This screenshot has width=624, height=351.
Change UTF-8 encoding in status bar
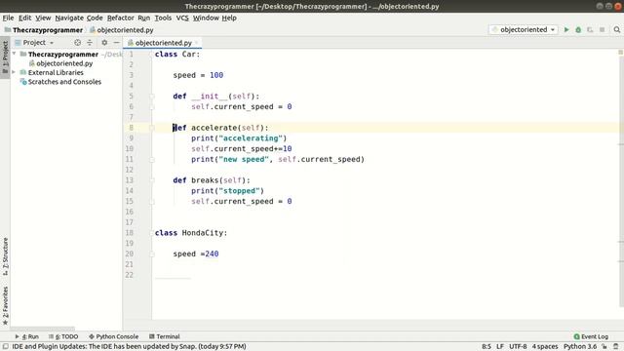[518, 347]
